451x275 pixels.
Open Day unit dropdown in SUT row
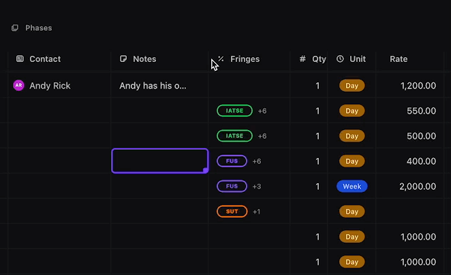(352, 212)
